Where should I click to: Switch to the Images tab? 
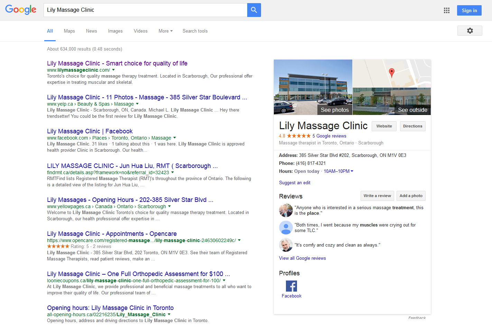point(115,31)
